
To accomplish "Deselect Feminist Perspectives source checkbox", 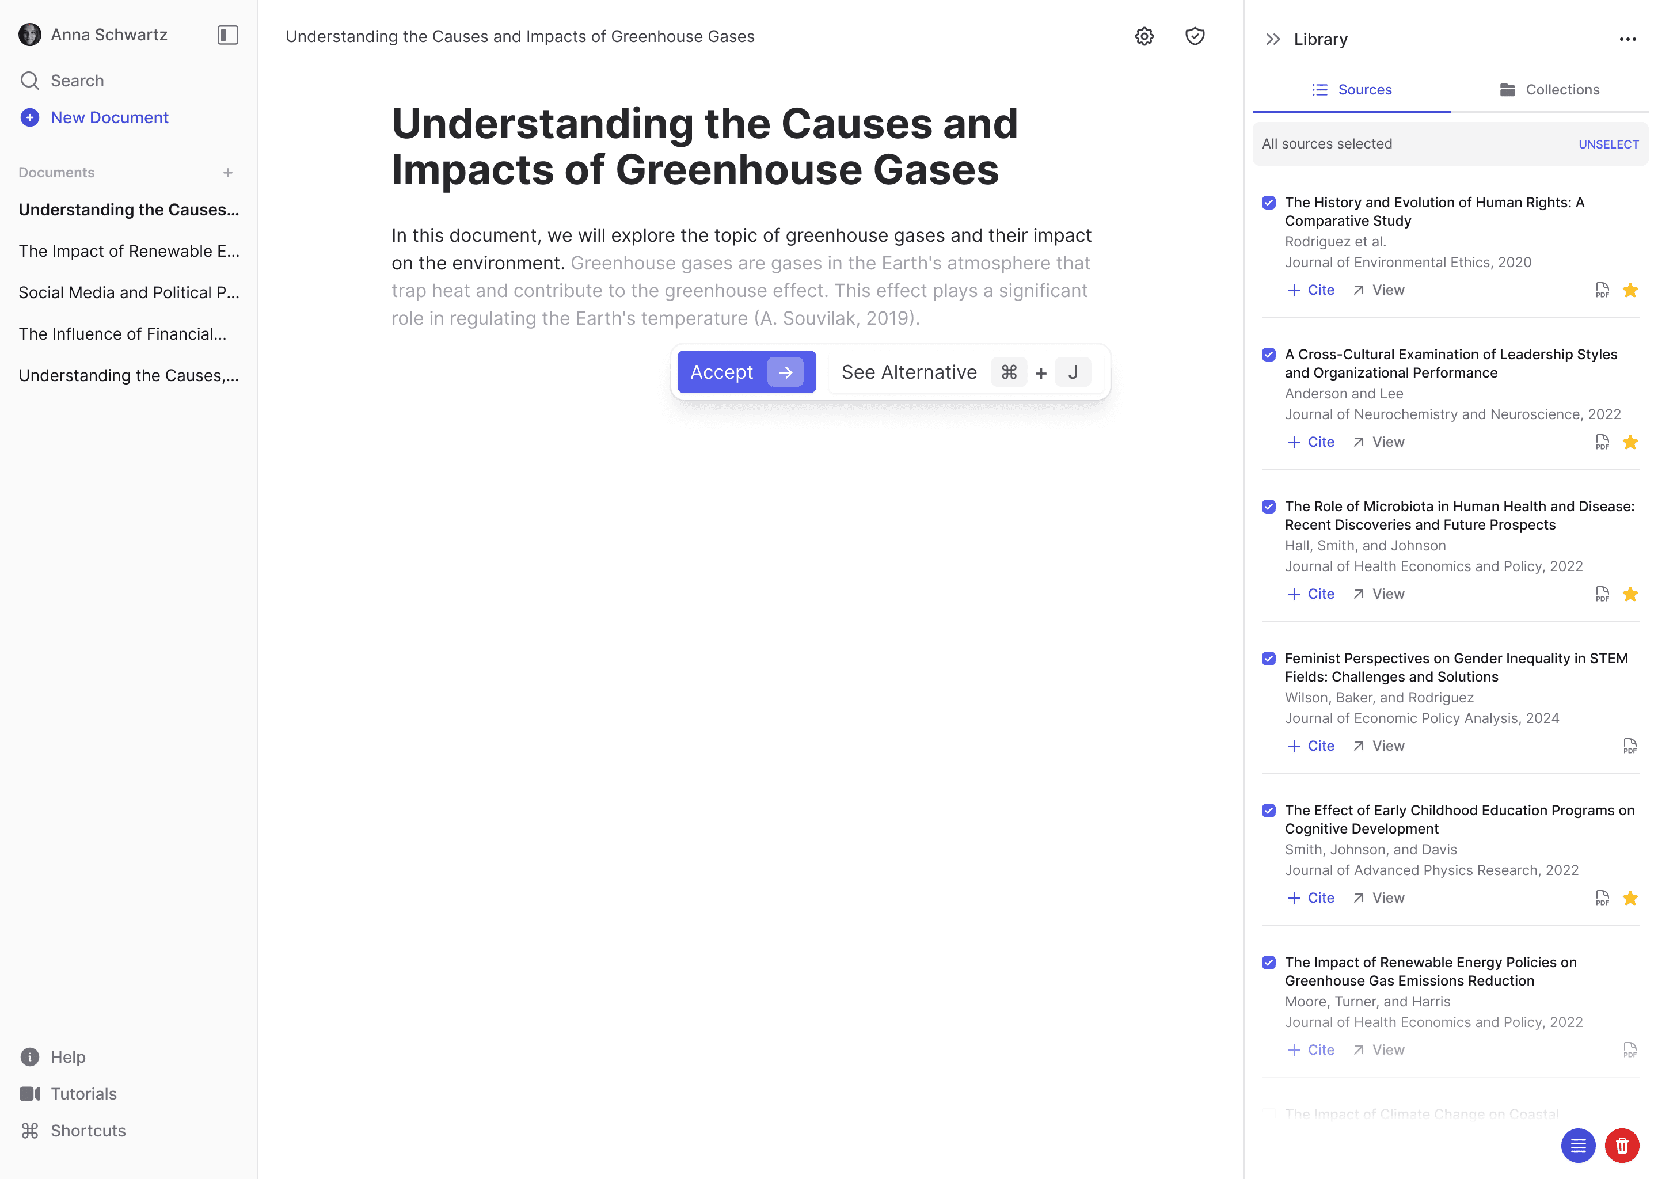I will click(x=1268, y=659).
